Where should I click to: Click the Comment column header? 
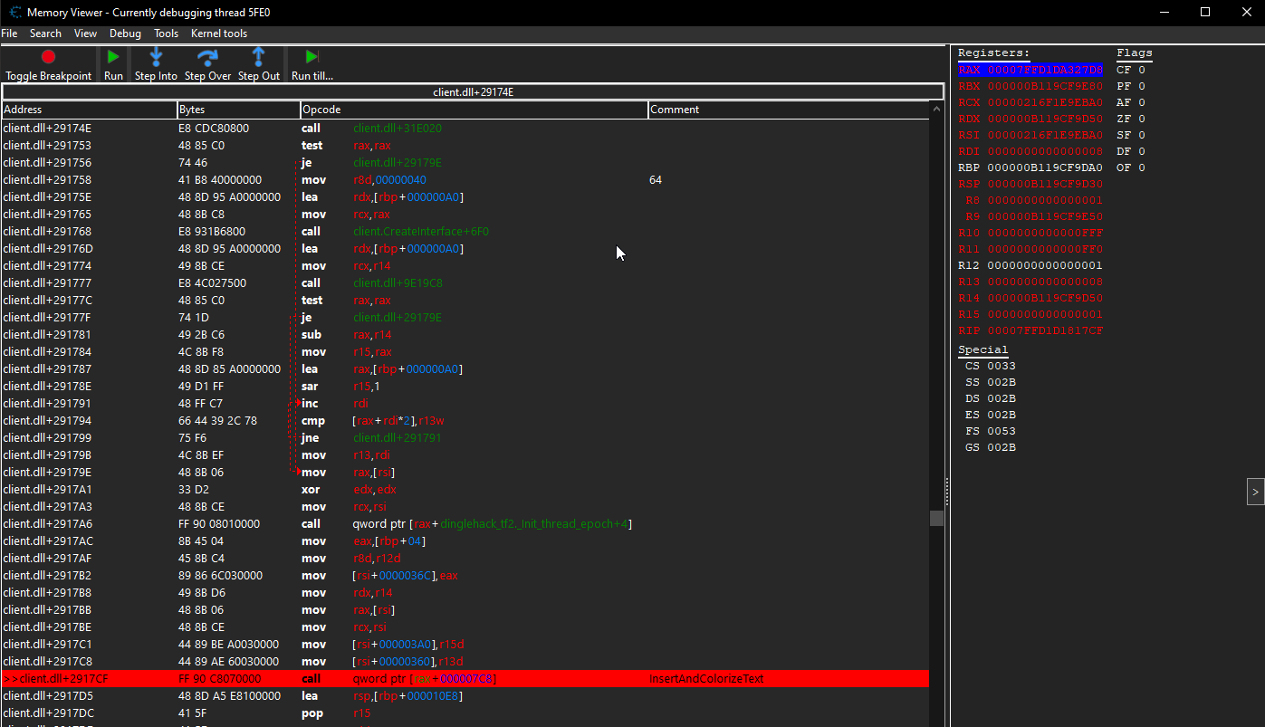click(x=789, y=110)
